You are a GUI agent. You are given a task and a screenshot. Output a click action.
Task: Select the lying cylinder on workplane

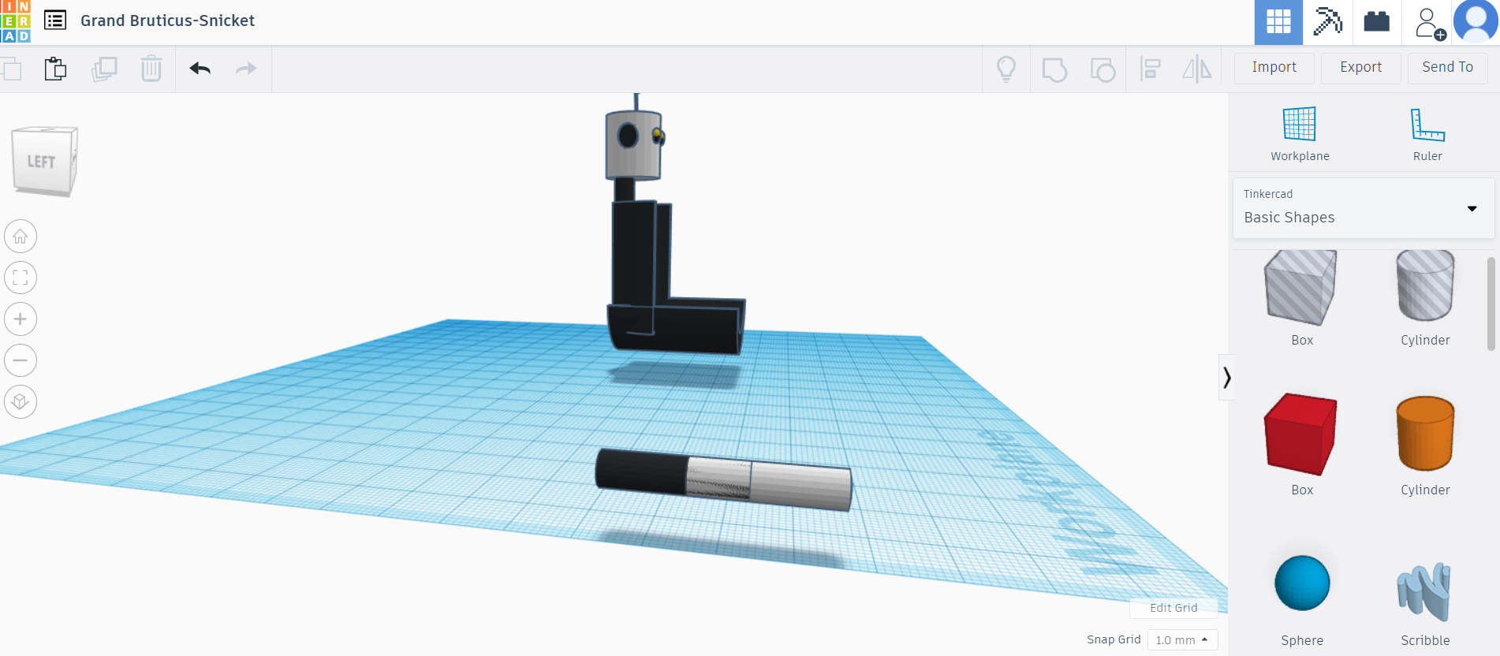[x=723, y=480]
